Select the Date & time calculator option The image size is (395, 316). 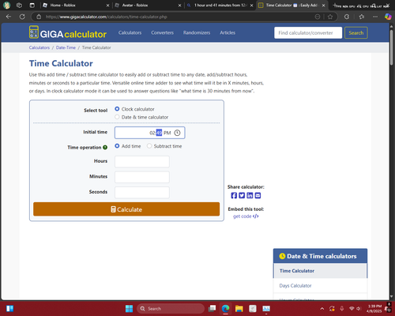(117, 117)
